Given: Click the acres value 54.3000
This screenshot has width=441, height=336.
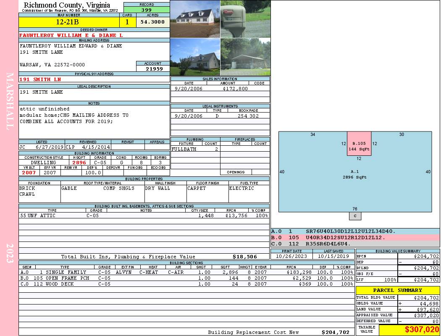Looking at the screenshot, I should point(153,22).
